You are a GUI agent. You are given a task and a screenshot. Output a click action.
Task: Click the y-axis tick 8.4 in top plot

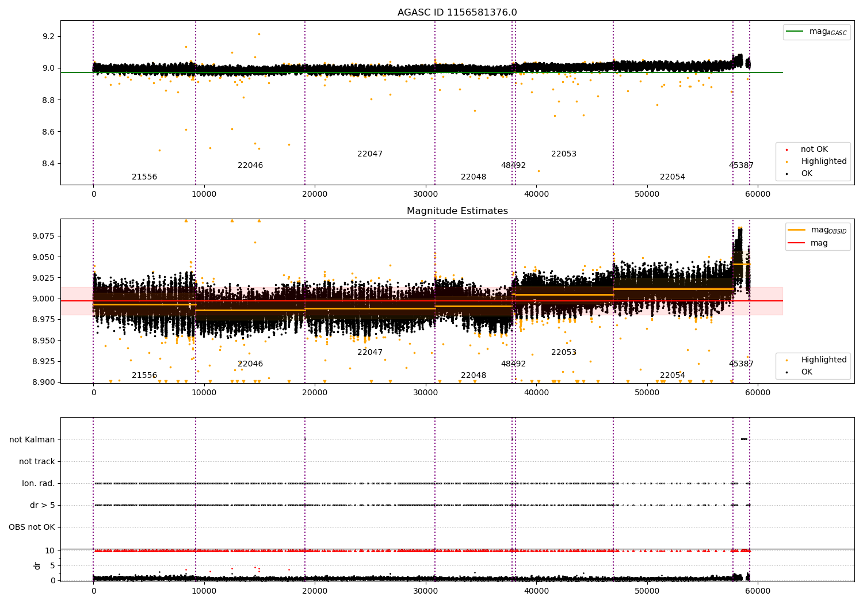coord(48,164)
